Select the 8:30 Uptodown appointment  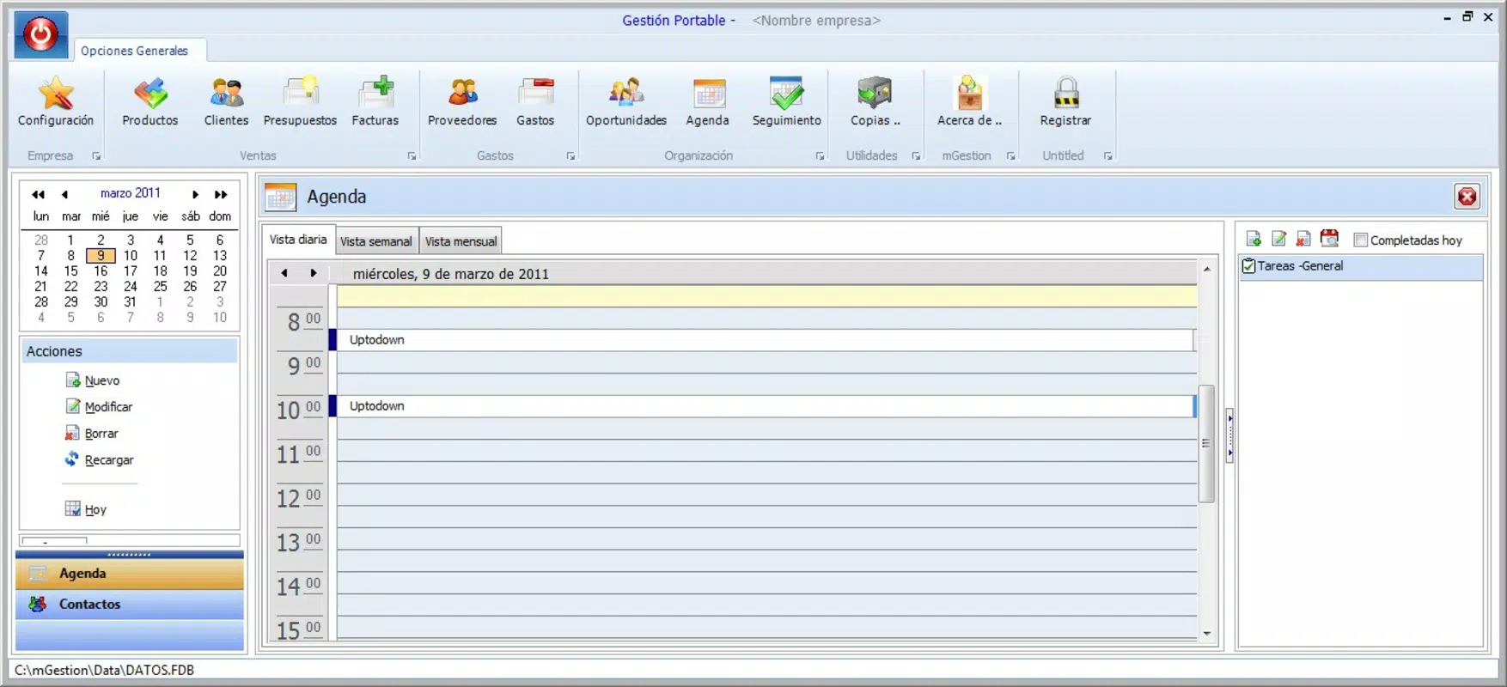pyautogui.click(x=762, y=340)
